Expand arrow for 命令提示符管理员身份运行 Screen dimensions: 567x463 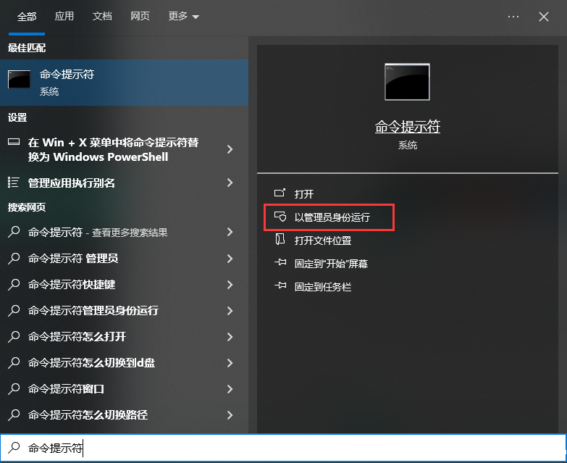click(230, 310)
